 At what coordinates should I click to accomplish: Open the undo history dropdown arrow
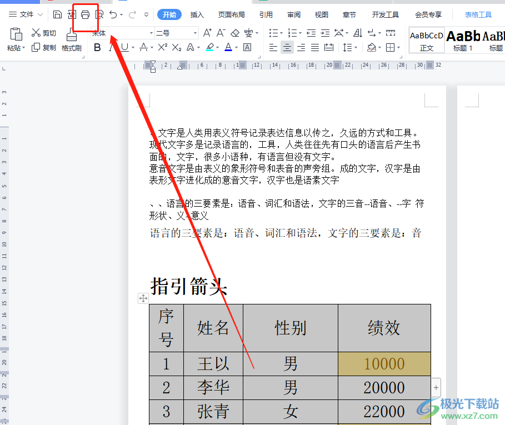pyautogui.click(x=122, y=15)
